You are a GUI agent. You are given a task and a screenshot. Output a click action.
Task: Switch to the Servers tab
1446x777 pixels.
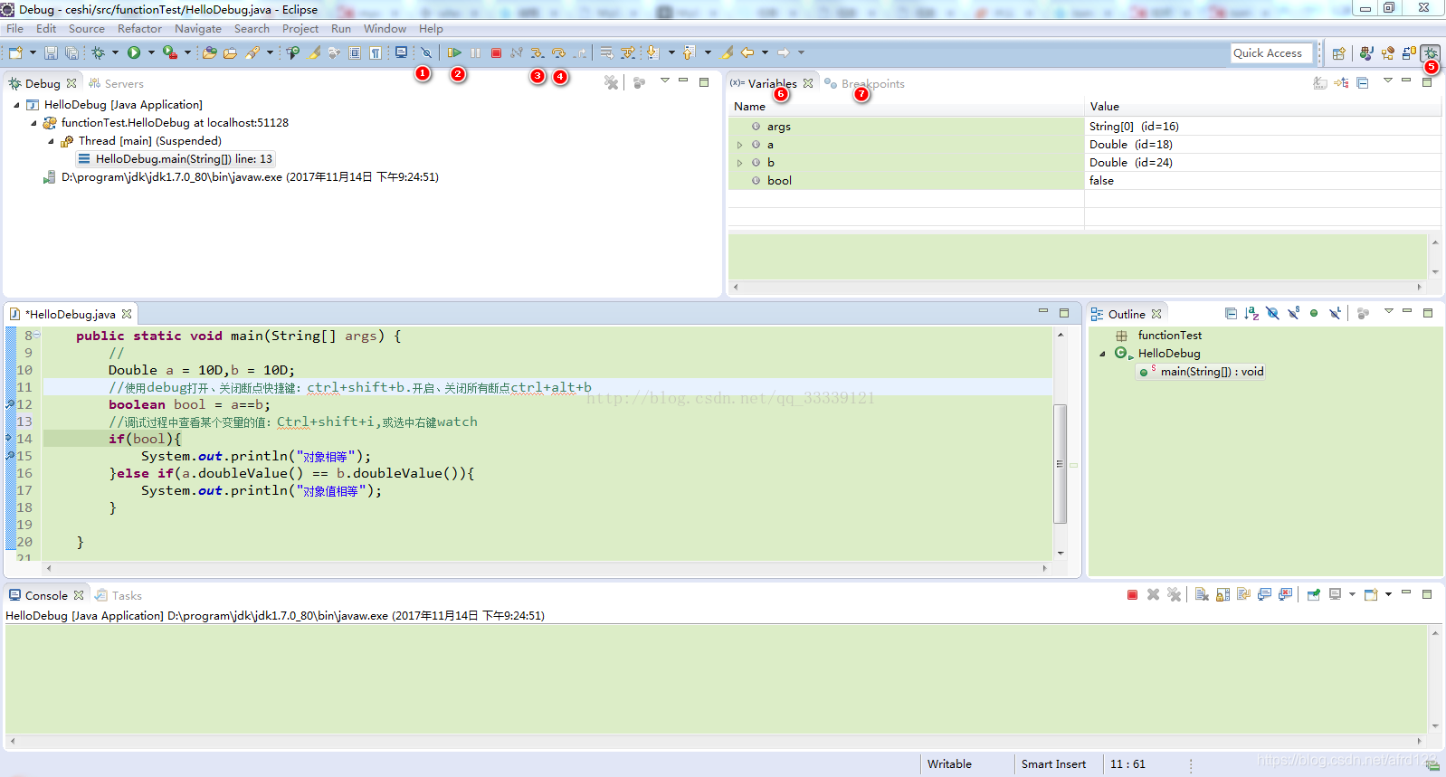click(116, 83)
